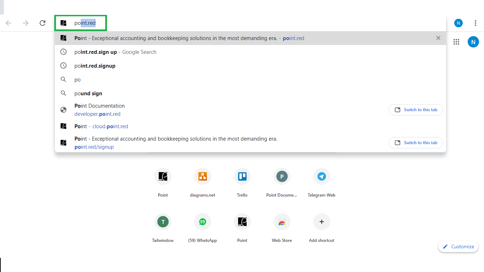Open the Chrome profile avatar in toolbar
The height and width of the screenshot is (272, 484).
[458, 23]
